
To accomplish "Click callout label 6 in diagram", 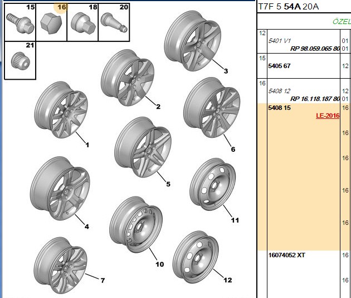I will tap(233, 150).
